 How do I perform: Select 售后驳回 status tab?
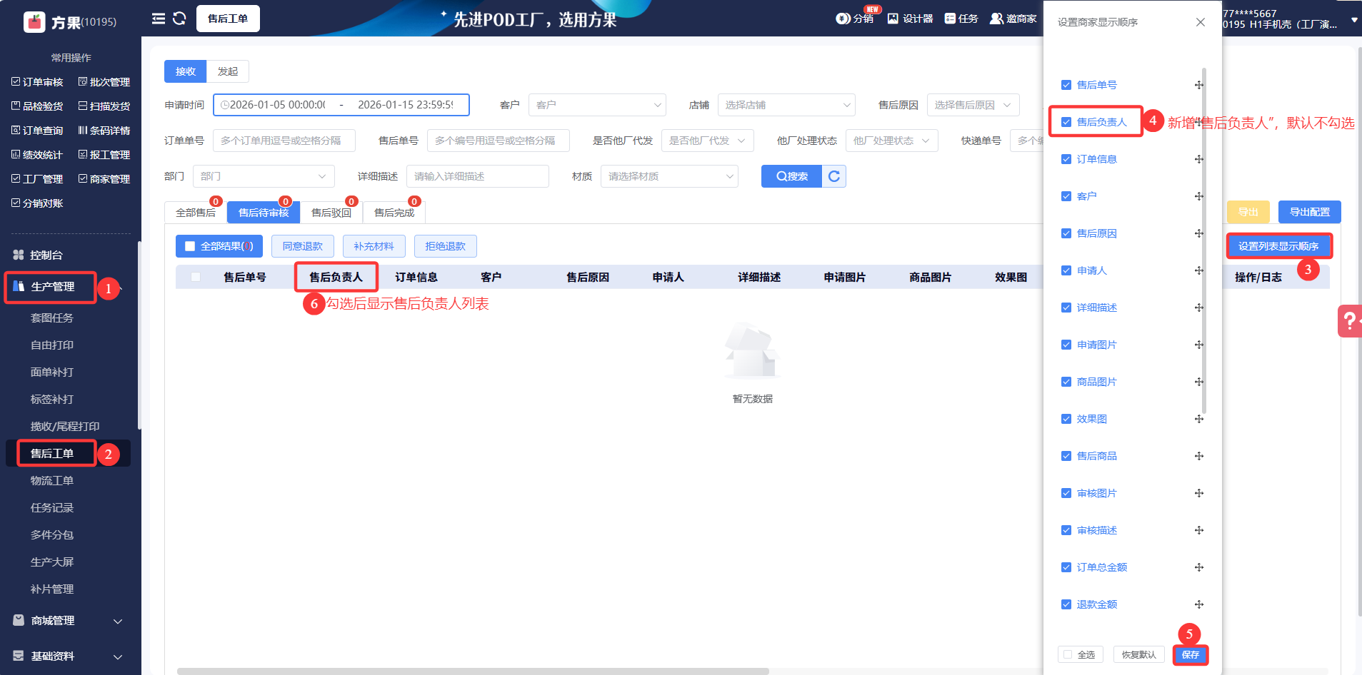(331, 213)
